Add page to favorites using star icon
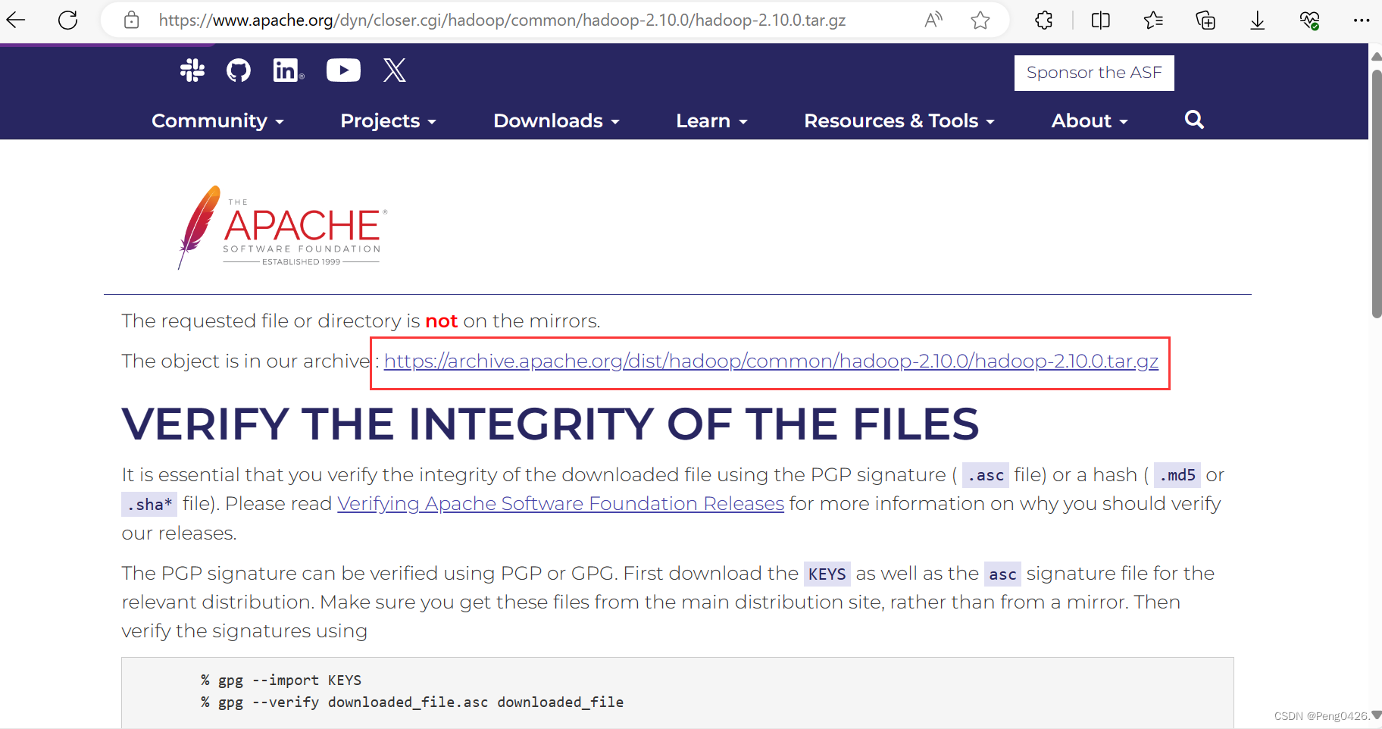 coord(980,20)
